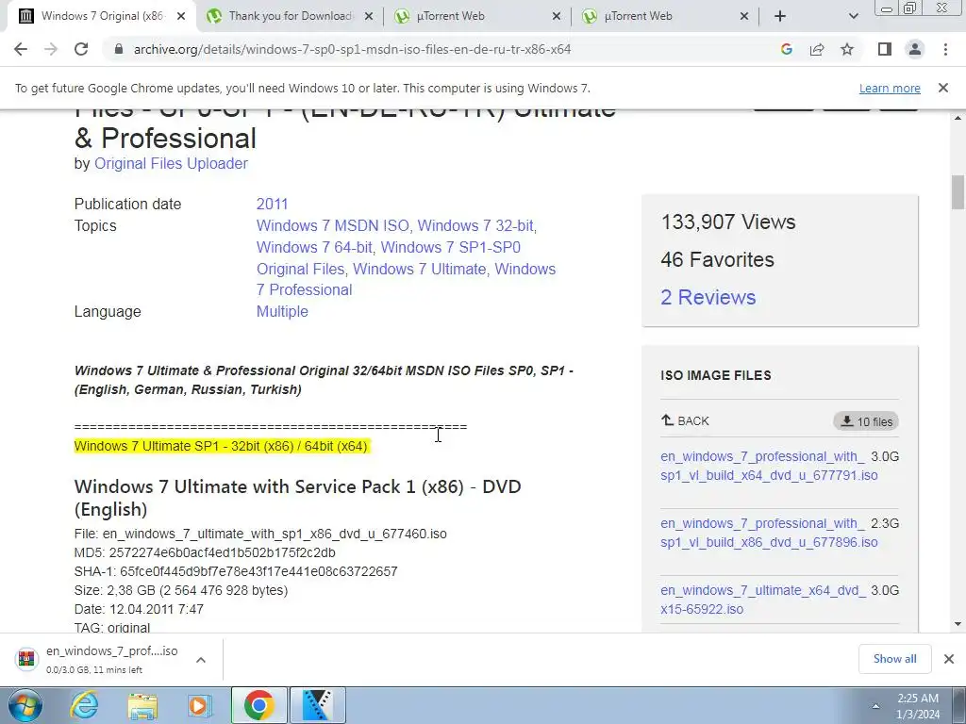Click the 2011 publication date link
Image resolution: width=966 pixels, height=724 pixels.
(272, 204)
